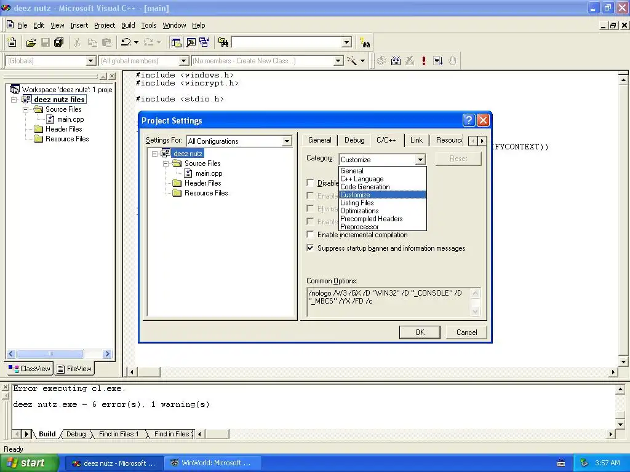Open the No members Create New Class dropdown
This screenshot has height=472, width=630.
point(338,61)
